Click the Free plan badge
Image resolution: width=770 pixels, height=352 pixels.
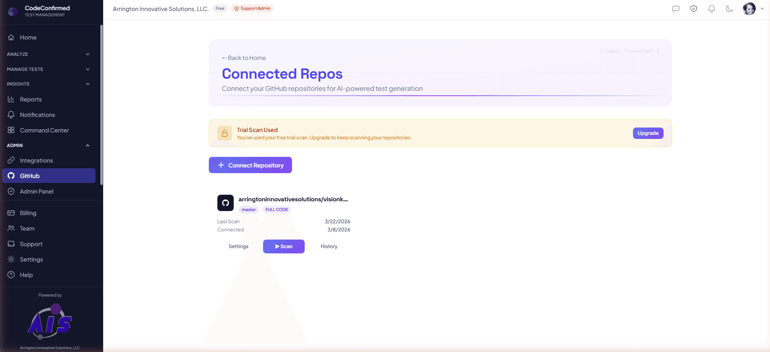click(x=220, y=8)
